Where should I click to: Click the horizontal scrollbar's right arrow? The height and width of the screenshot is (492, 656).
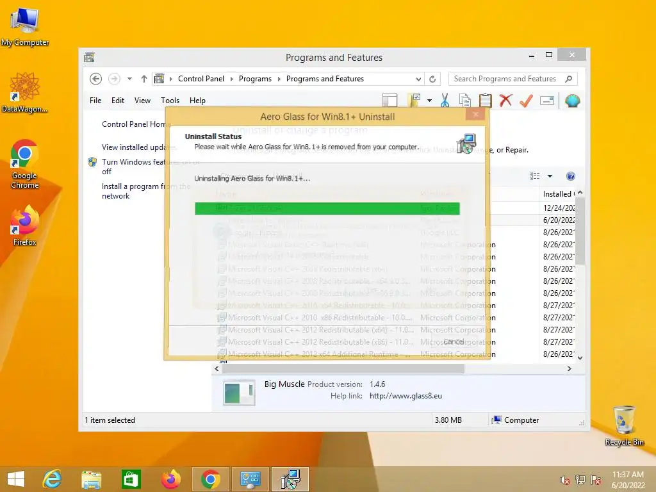pyautogui.click(x=570, y=368)
